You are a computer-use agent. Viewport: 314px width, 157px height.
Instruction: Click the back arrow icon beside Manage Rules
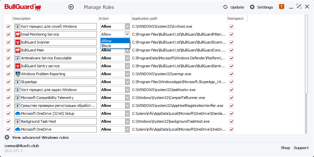(71, 7)
